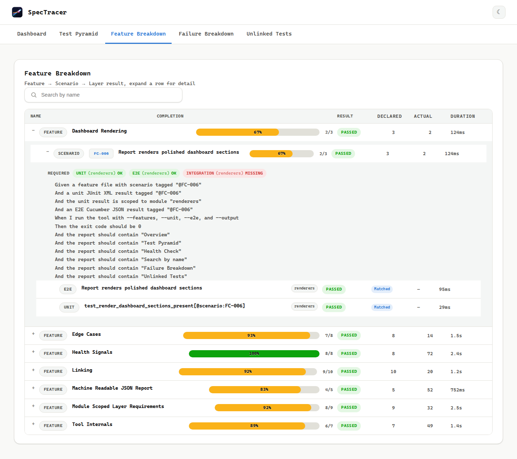Click the DECLARED column header
Screen dimensions: 517x459
390,116
